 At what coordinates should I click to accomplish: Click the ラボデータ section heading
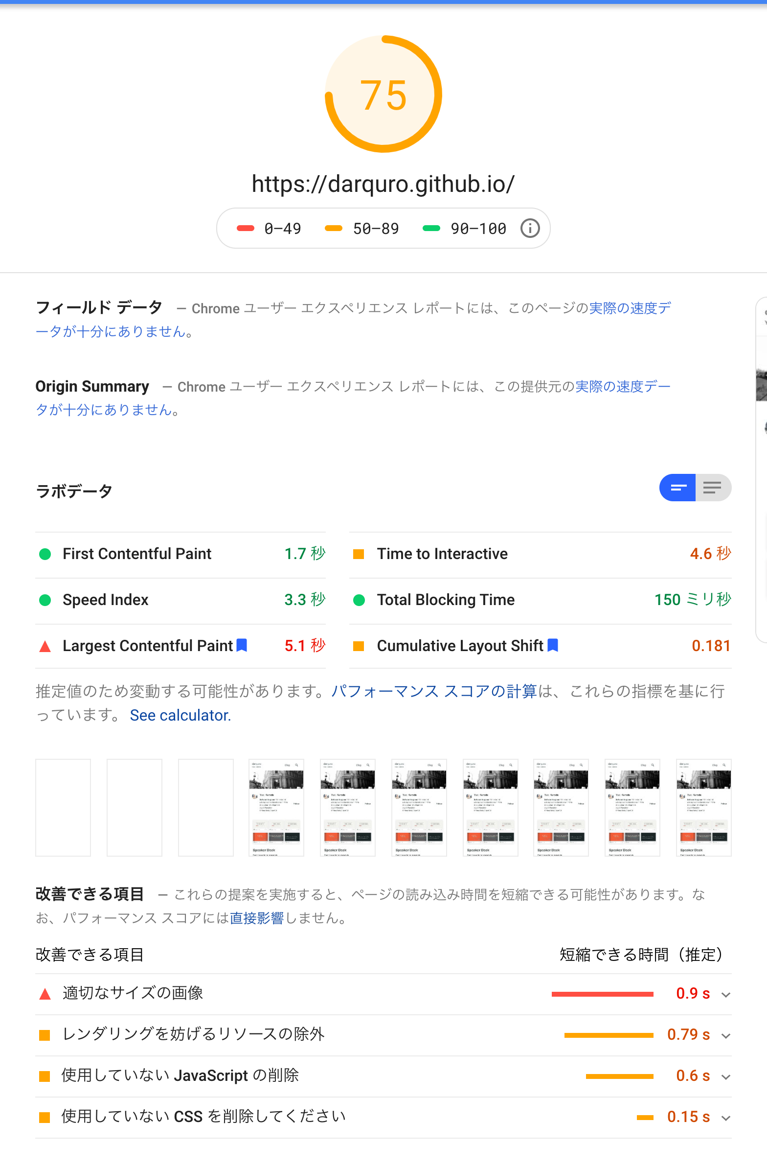[x=74, y=491]
